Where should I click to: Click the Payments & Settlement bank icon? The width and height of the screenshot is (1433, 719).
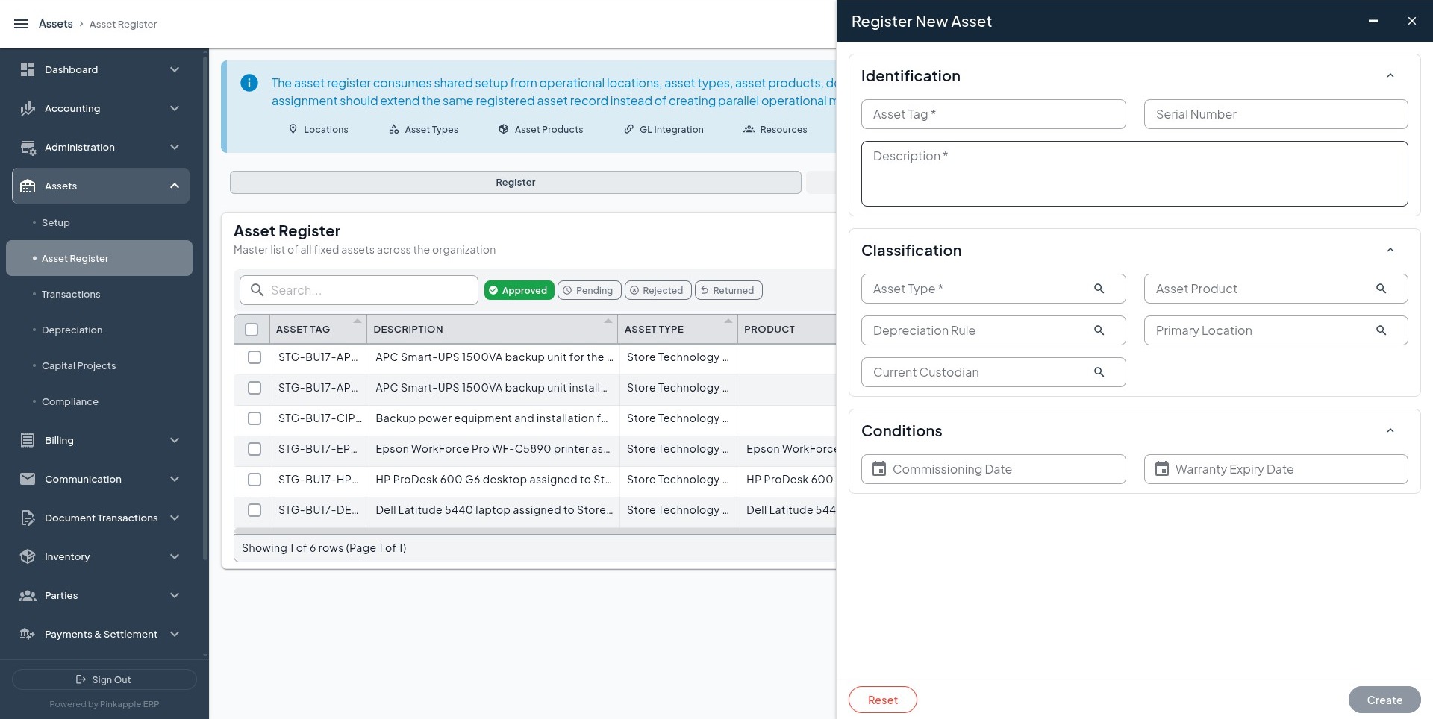(x=28, y=634)
